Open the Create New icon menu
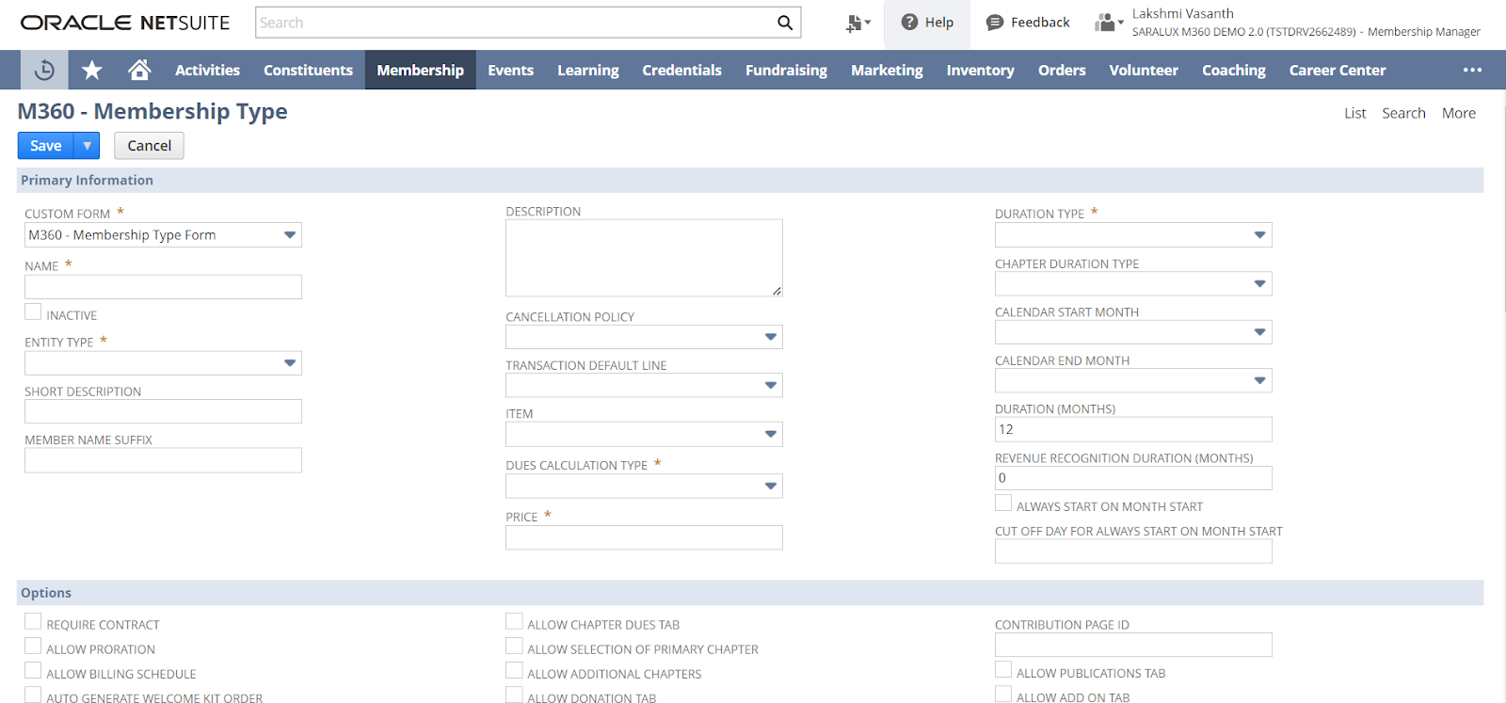This screenshot has width=1506, height=703. [857, 23]
